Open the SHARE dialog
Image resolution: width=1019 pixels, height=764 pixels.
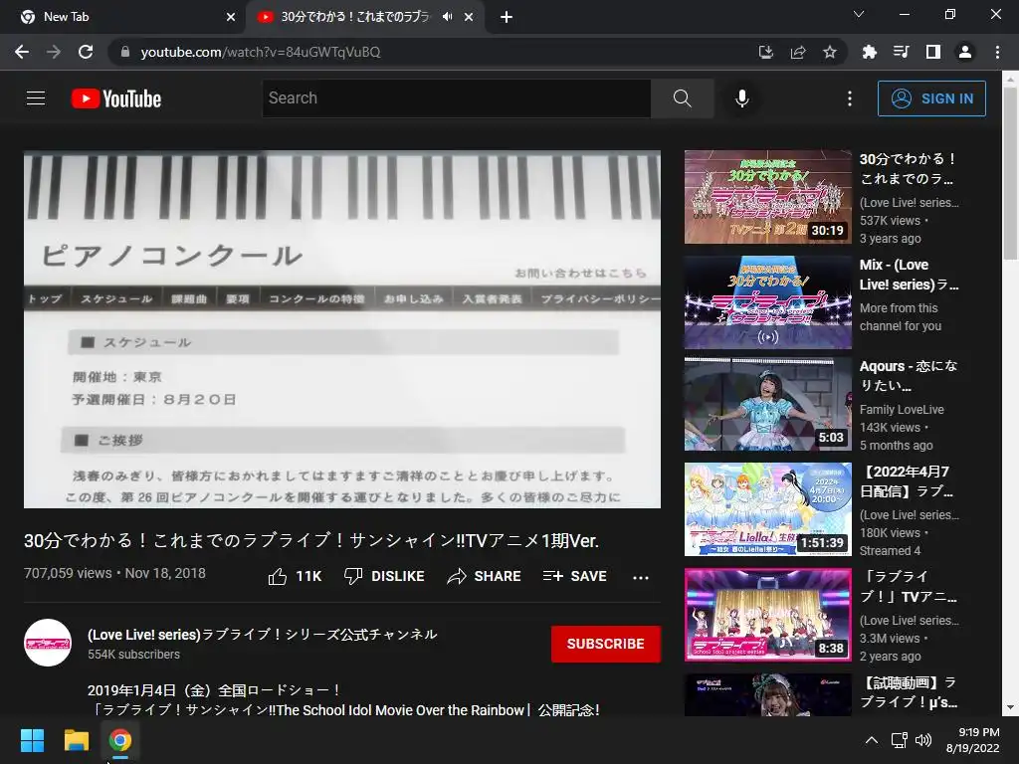click(x=485, y=576)
